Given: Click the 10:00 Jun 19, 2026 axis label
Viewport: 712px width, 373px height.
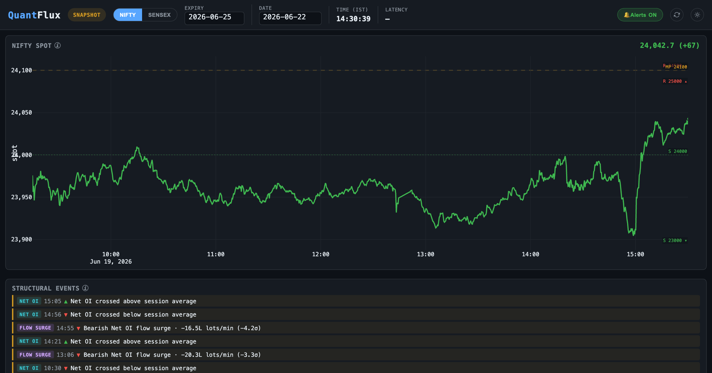Looking at the screenshot, I should pyautogui.click(x=111, y=258).
